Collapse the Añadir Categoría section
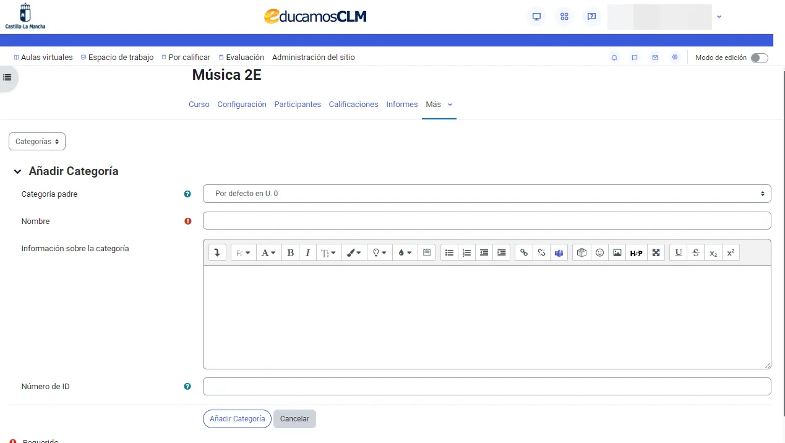Image resolution: width=785 pixels, height=443 pixels. (x=18, y=171)
